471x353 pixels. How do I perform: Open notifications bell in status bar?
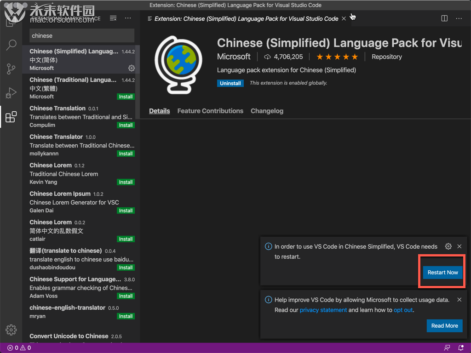pyautogui.click(x=461, y=347)
